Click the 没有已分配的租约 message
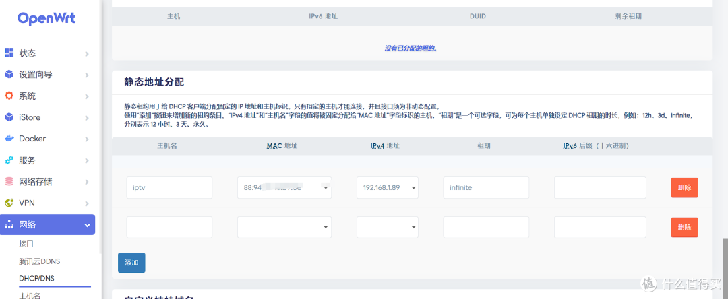 coord(411,48)
